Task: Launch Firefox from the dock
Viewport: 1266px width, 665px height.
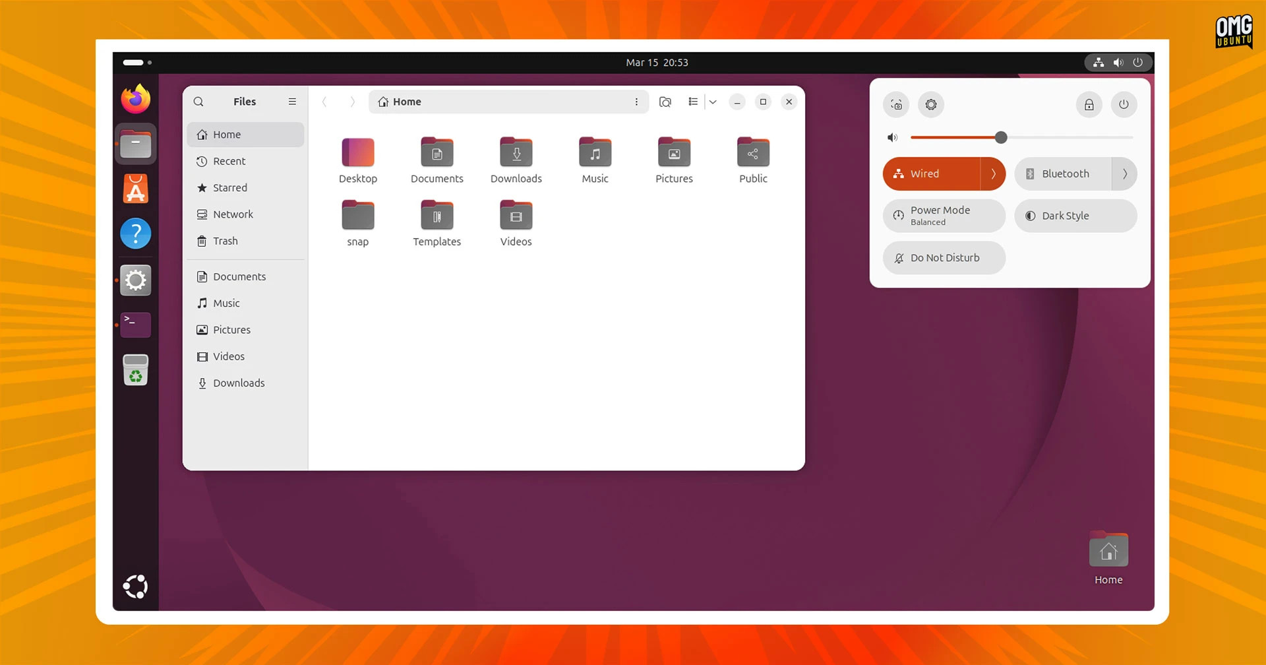Action: (136, 99)
